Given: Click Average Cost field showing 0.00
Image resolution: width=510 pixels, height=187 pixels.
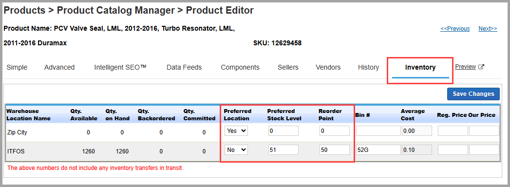Looking at the screenshot, I should pyautogui.click(x=416, y=131).
